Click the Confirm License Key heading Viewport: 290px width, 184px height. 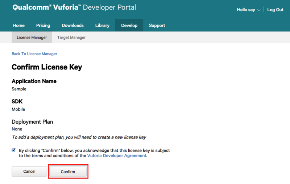(47, 67)
